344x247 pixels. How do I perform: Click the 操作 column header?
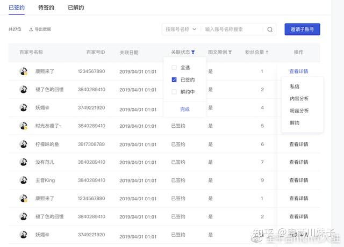[298, 52]
